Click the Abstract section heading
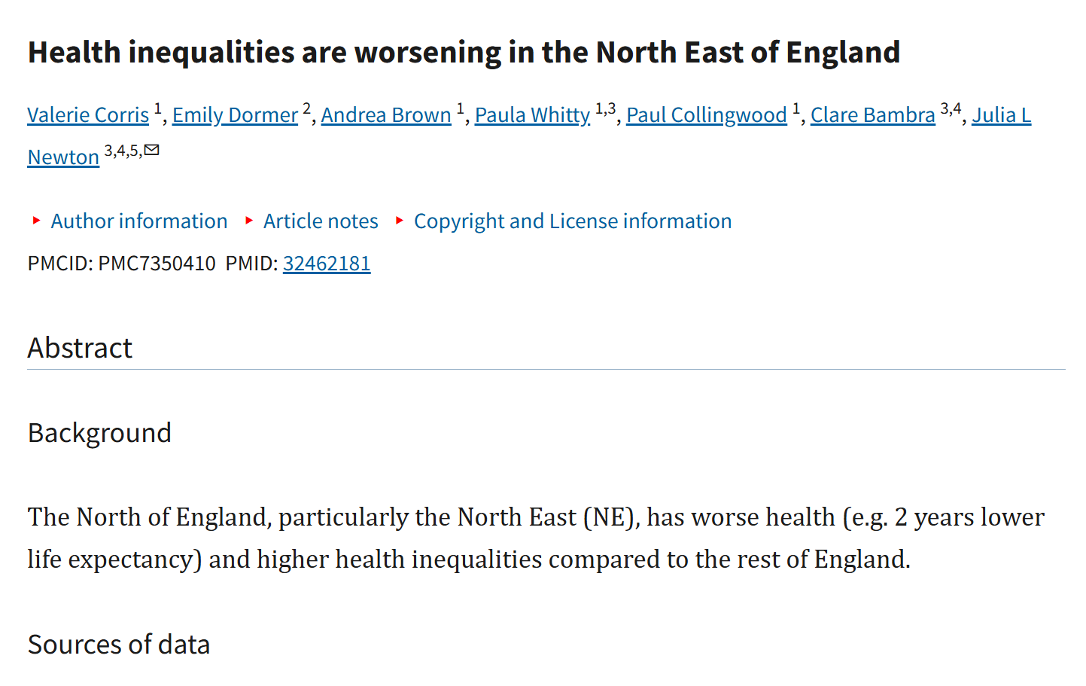Screen dimensions: 1086x686 pyautogui.click(x=80, y=347)
